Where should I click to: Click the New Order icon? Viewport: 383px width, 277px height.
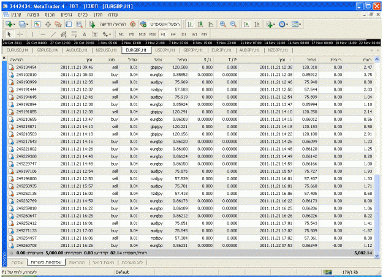pos(92,24)
